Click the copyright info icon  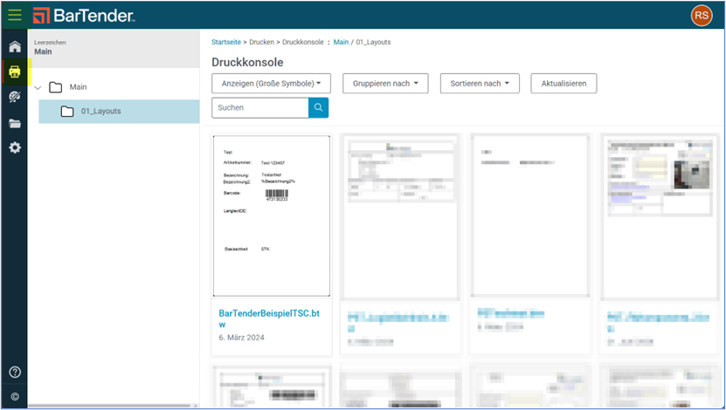14,396
